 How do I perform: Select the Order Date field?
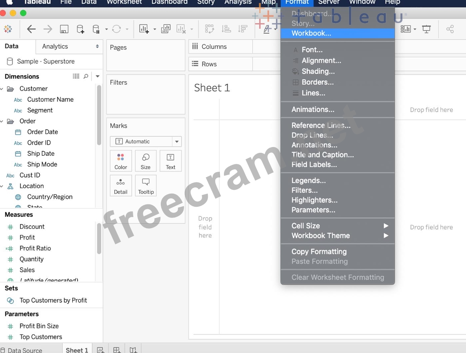tap(42, 132)
